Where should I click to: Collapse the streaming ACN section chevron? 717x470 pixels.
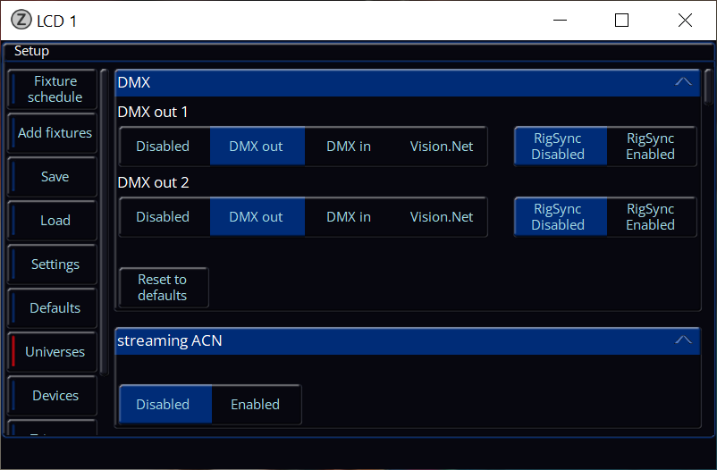(683, 340)
